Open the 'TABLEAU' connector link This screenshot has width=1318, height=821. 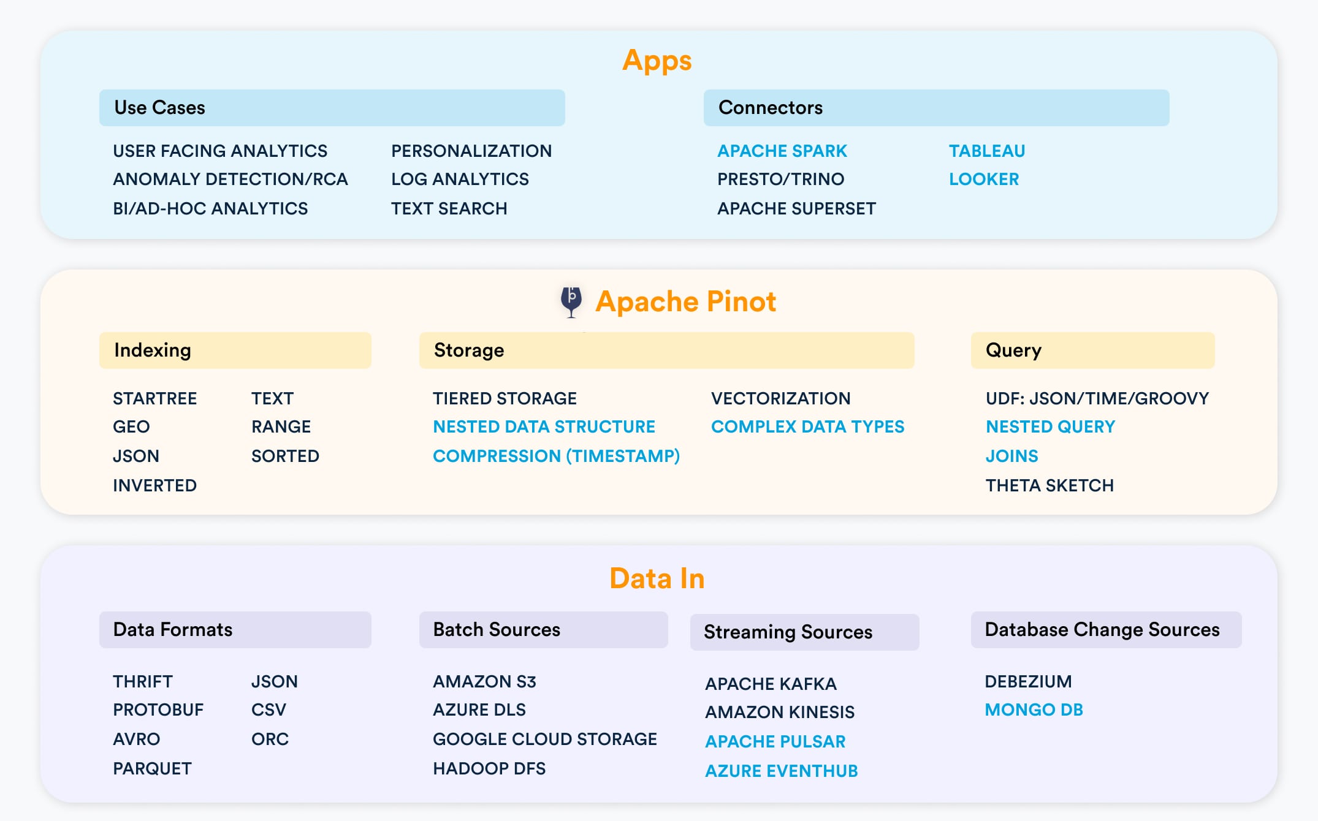tap(987, 151)
